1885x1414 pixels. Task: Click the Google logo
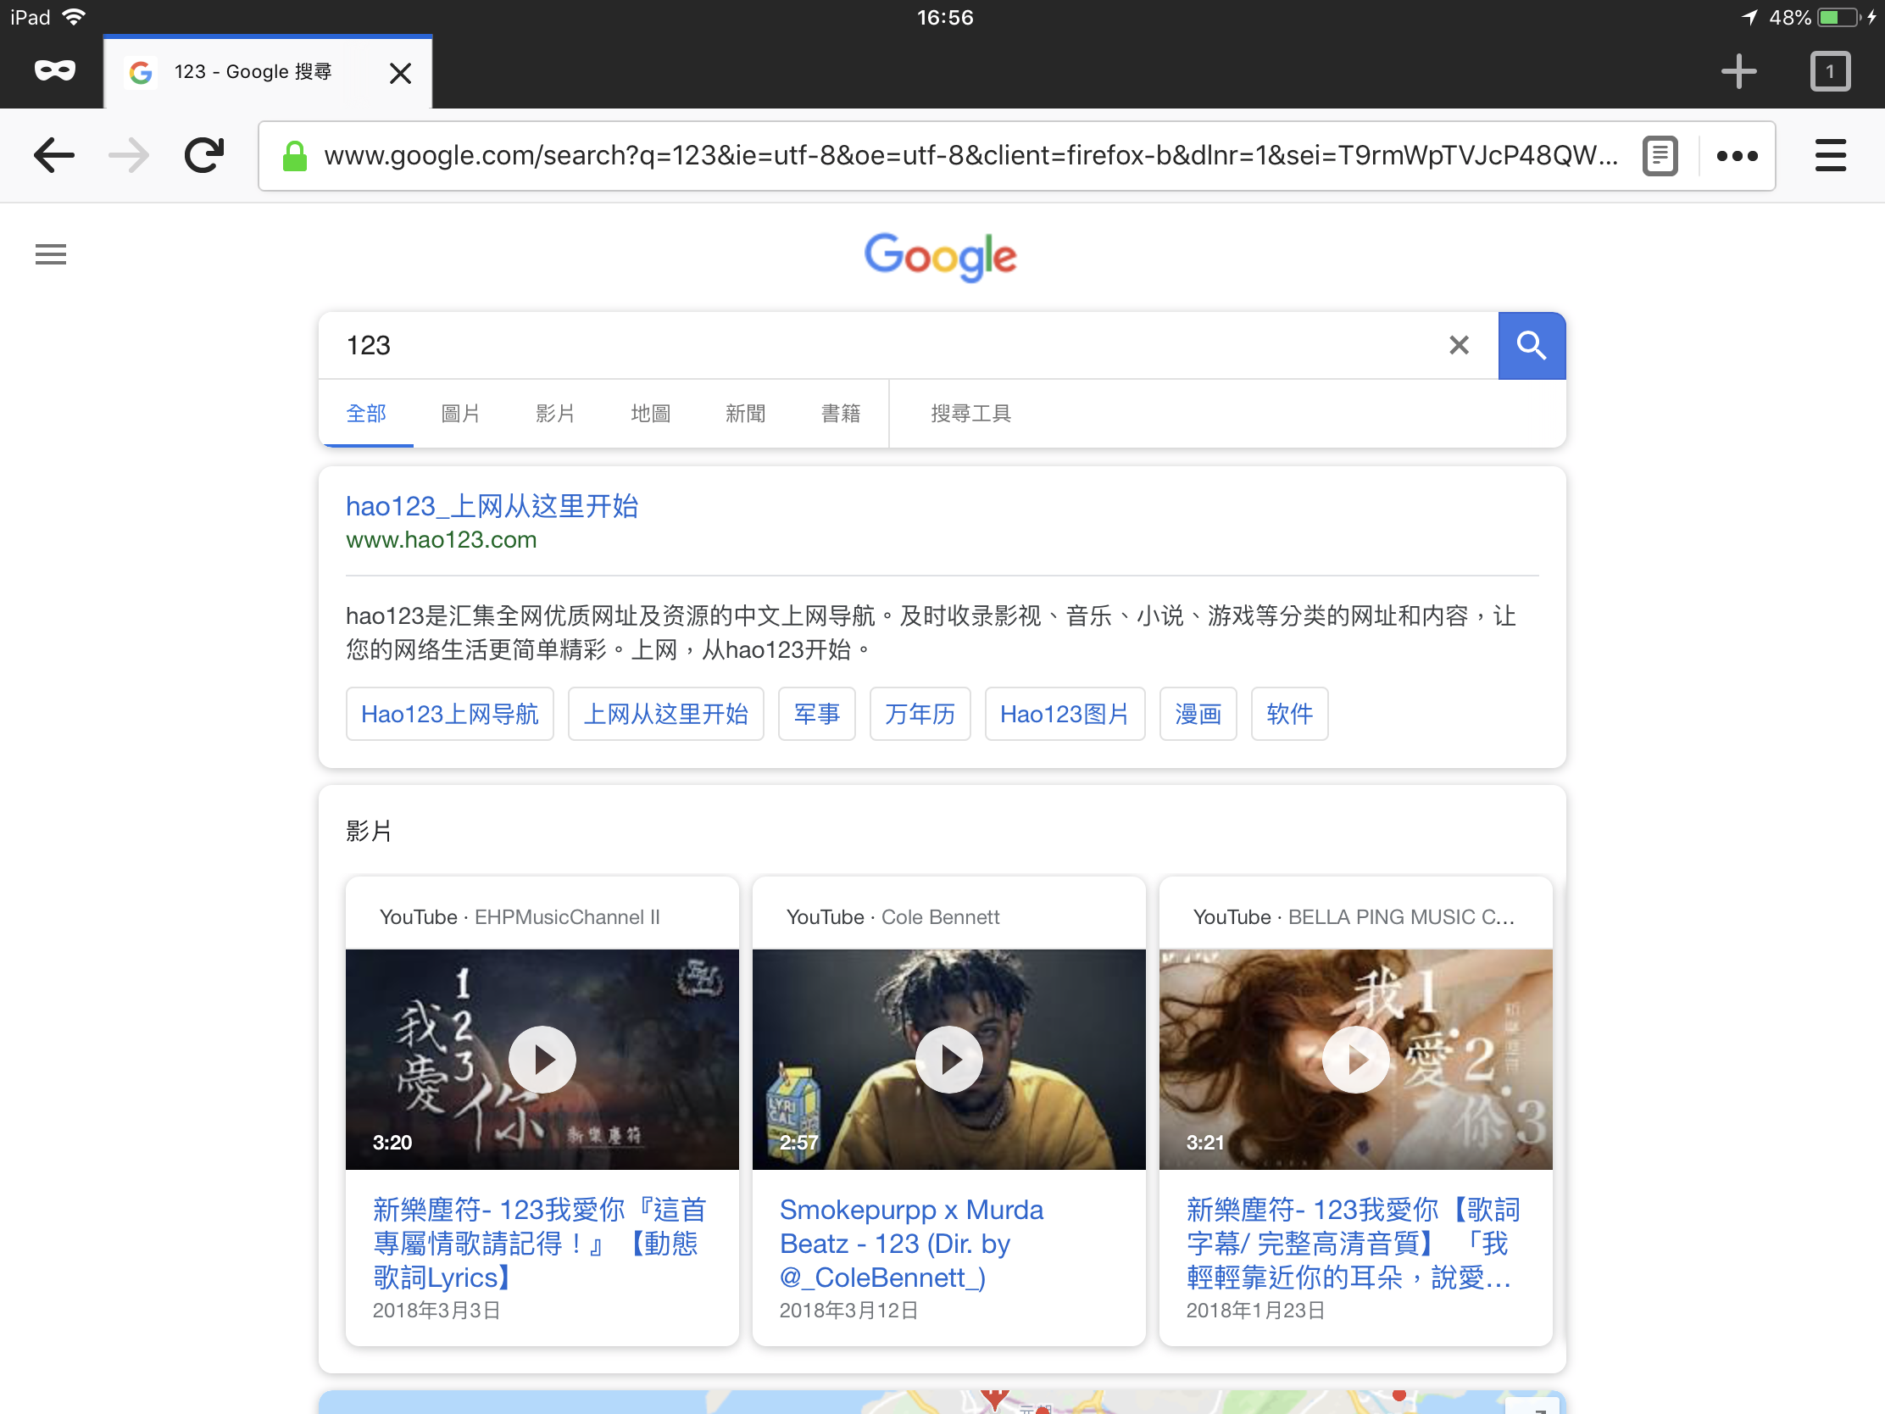pos(941,256)
